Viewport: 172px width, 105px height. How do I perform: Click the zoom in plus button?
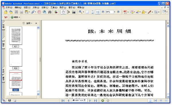coord(118,12)
